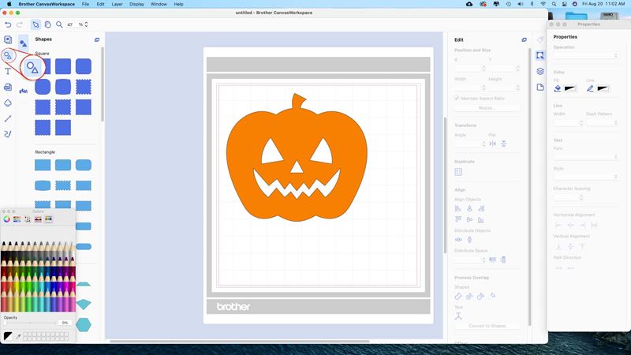
Task: Toggle Maintain Aspect Ratio checkbox
Action: 457,98
